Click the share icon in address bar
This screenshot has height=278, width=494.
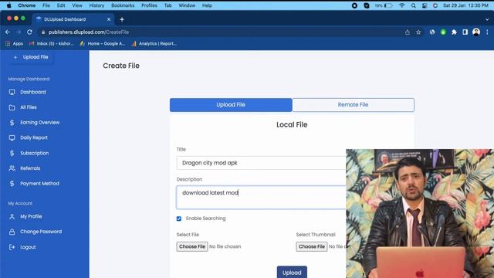(x=408, y=32)
